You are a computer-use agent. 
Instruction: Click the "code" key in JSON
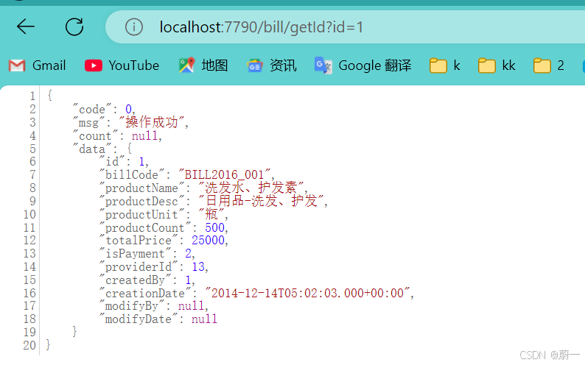[x=92, y=109]
